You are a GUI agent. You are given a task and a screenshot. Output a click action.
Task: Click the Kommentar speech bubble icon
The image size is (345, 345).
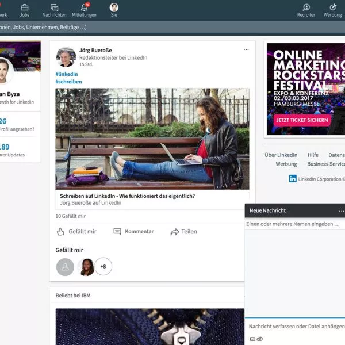tap(117, 232)
